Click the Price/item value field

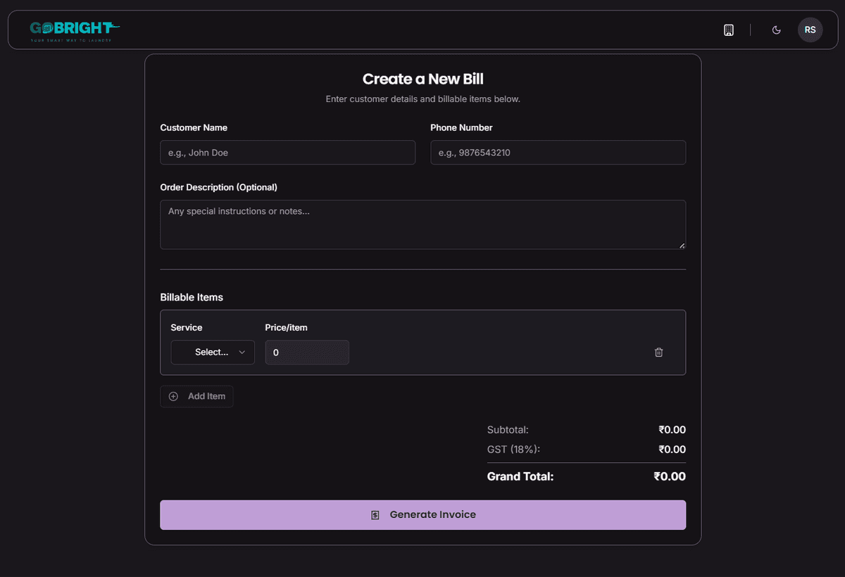(x=306, y=352)
